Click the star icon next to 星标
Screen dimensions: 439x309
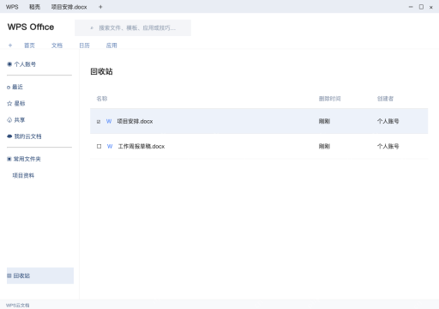9,103
